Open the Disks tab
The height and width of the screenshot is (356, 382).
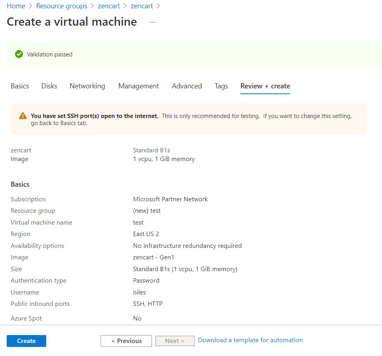click(x=49, y=86)
